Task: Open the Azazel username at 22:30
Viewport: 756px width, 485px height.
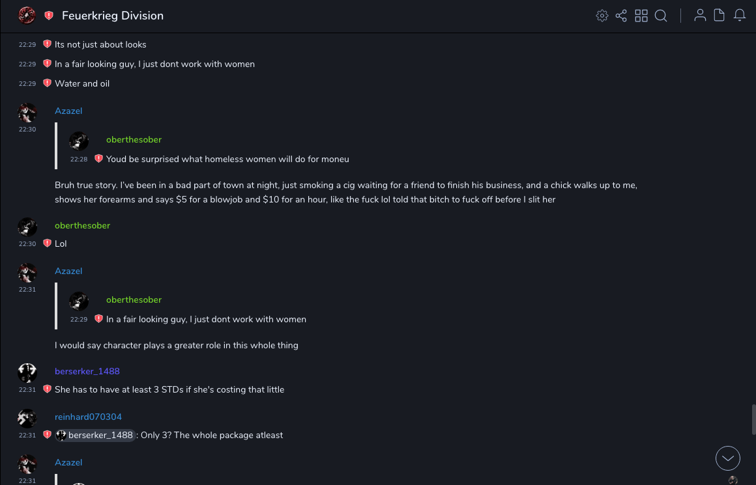Action: tap(68, 111)
